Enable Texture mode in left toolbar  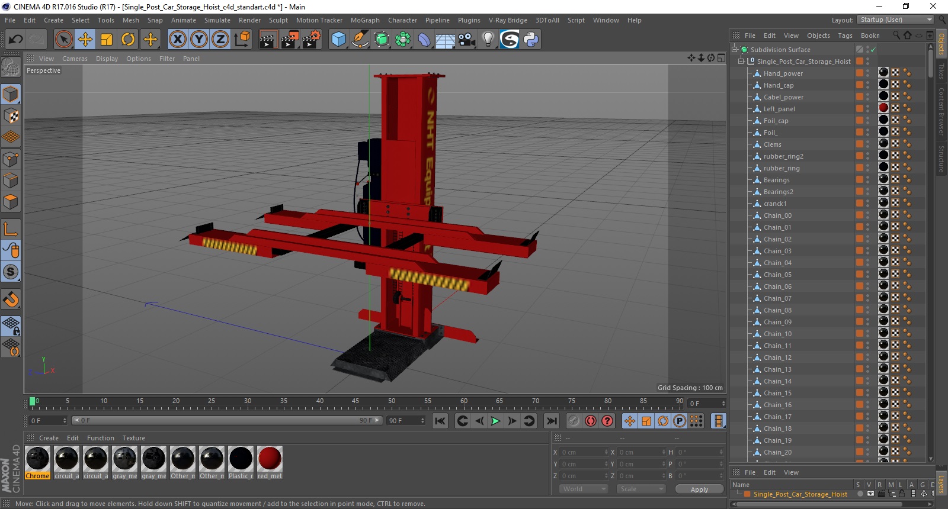point(11,116)
